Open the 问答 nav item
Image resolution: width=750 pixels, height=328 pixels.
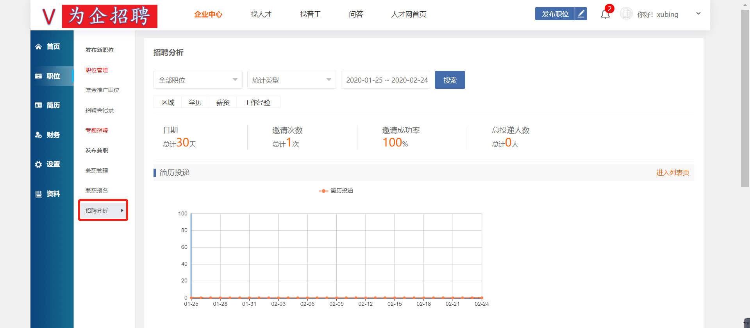(356, 14)
